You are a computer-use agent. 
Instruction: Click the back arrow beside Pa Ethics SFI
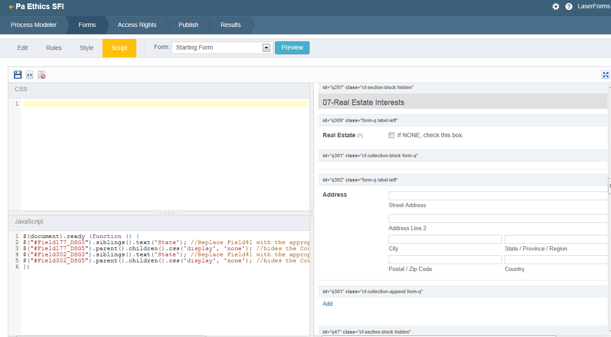pyautogui.click(x=11, y=7)
